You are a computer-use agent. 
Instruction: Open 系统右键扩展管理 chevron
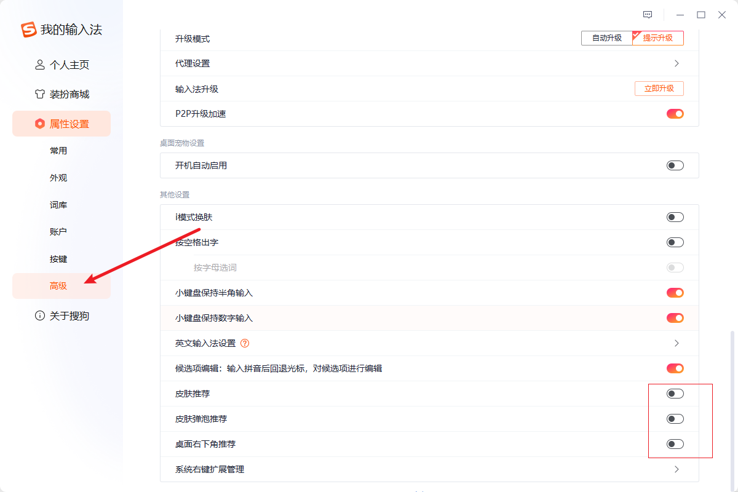click(x=676, y=469)
